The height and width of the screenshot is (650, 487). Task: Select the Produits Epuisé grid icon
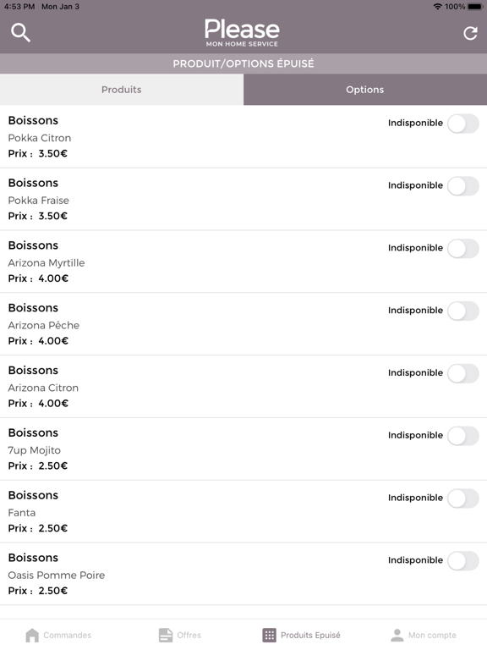[269, 635]
